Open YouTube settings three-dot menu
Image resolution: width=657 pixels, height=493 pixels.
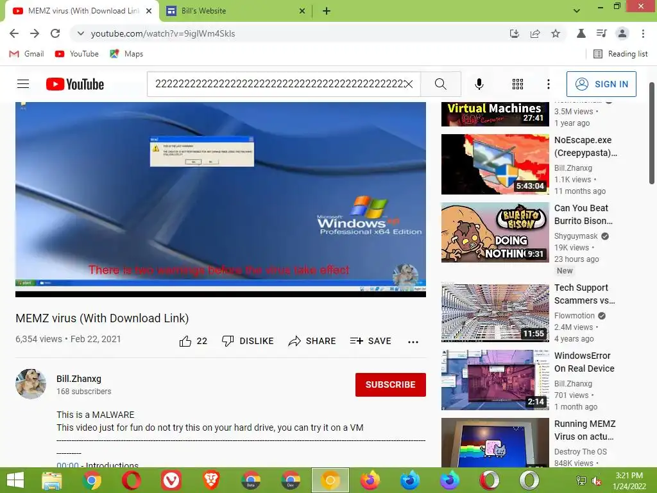pos(548,84)
